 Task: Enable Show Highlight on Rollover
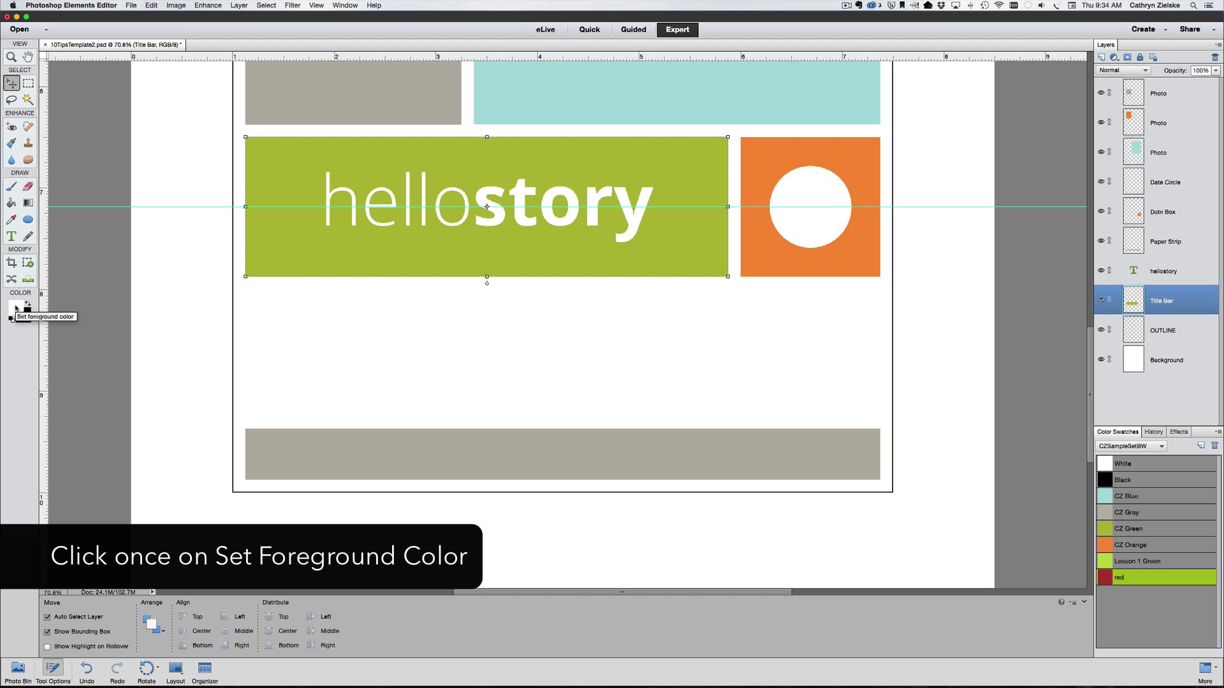47,646
